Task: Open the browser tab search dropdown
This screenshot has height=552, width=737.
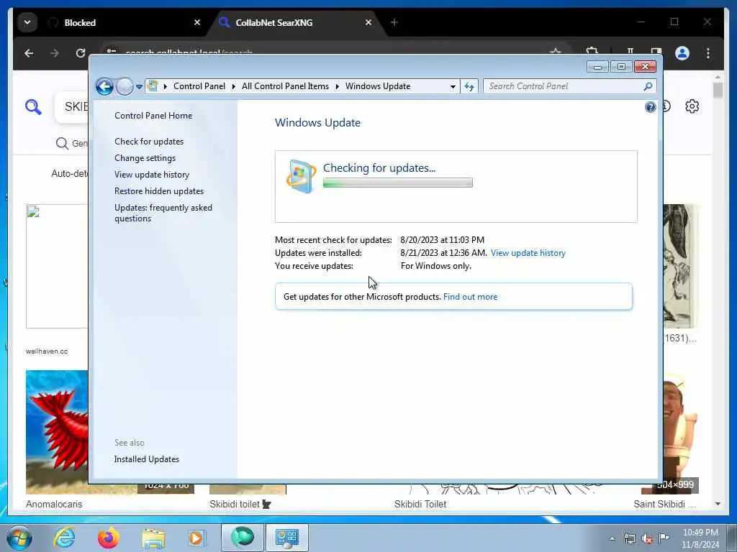Action: click(27, 22)
